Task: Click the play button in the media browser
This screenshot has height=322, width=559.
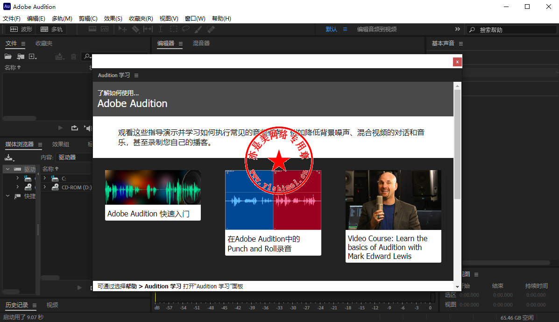Action: (79, 287)
